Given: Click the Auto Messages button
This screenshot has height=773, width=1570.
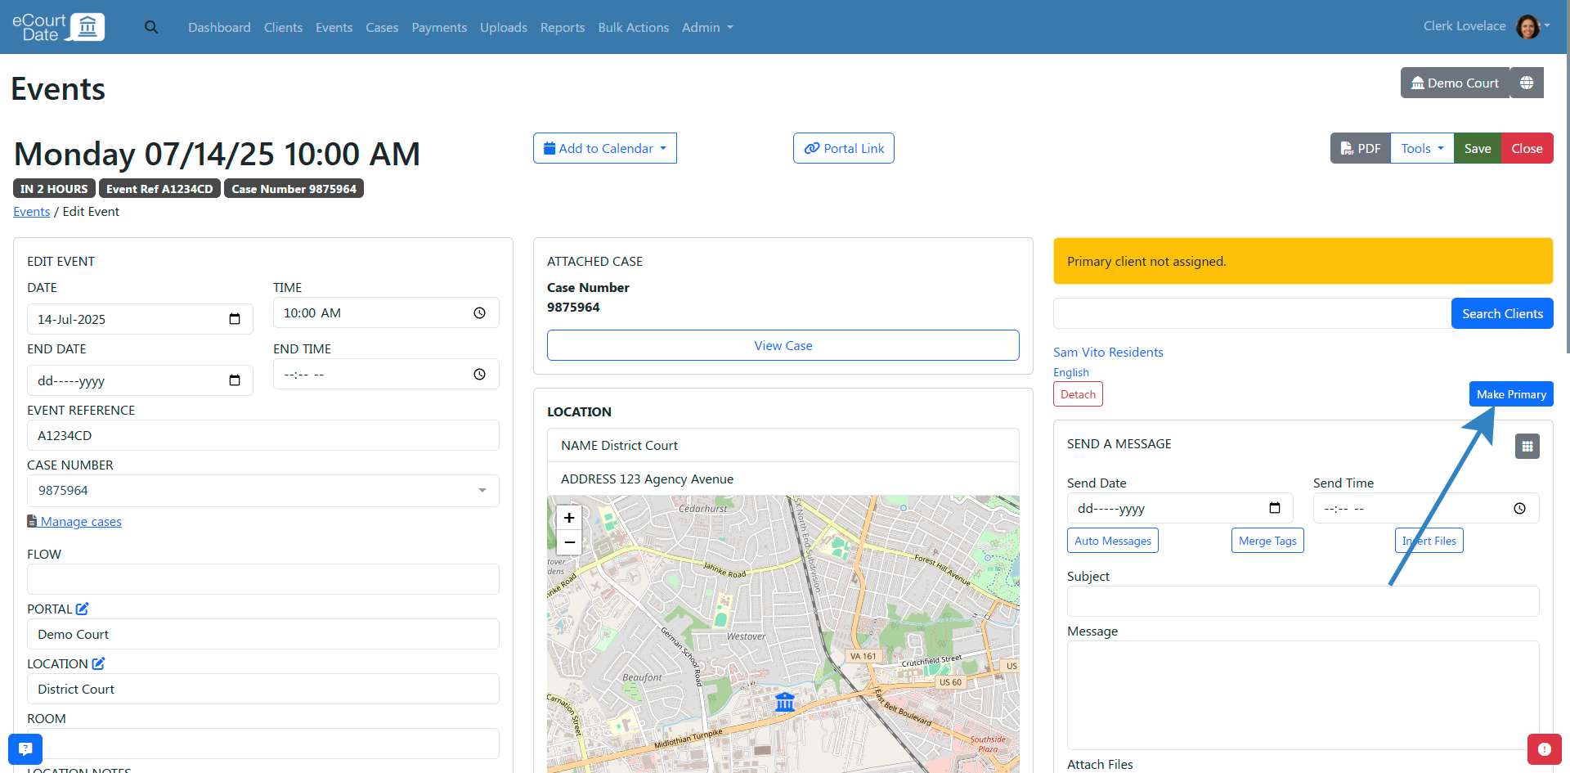Looking at the screenshot, I should pyautogui.click(x=1112, y=541).
